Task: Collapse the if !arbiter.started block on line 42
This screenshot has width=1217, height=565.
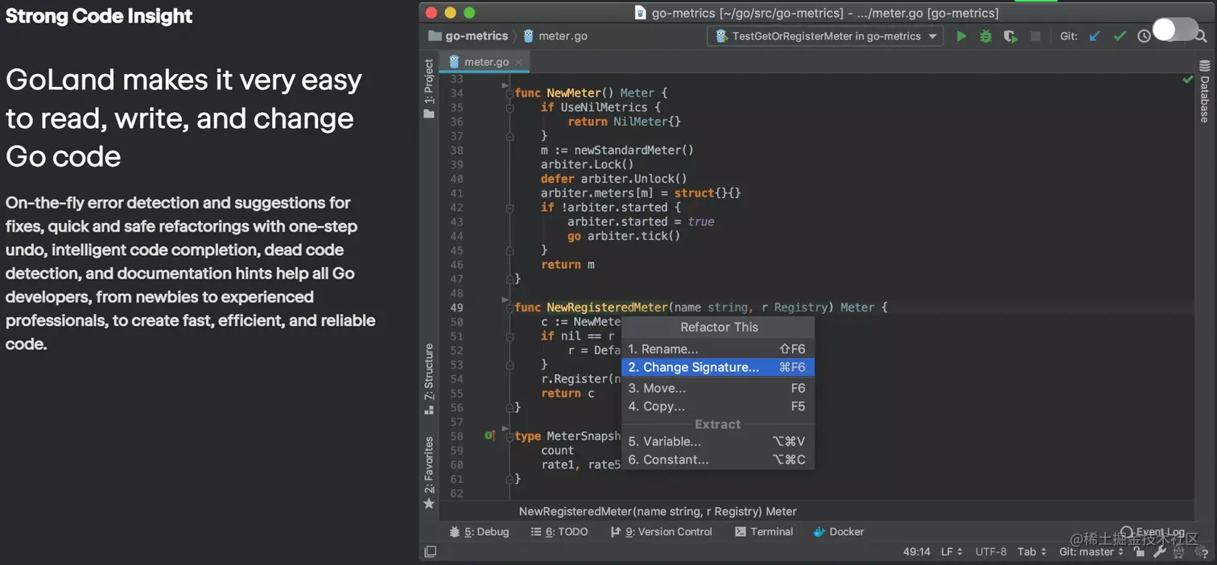Action: (509, 208)
